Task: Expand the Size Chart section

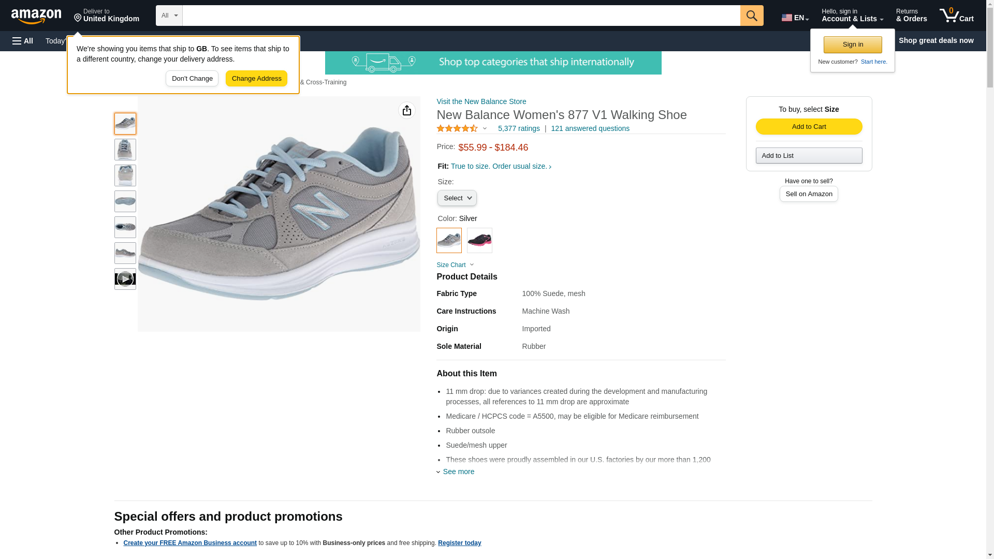Action: (x=455, y=265)
